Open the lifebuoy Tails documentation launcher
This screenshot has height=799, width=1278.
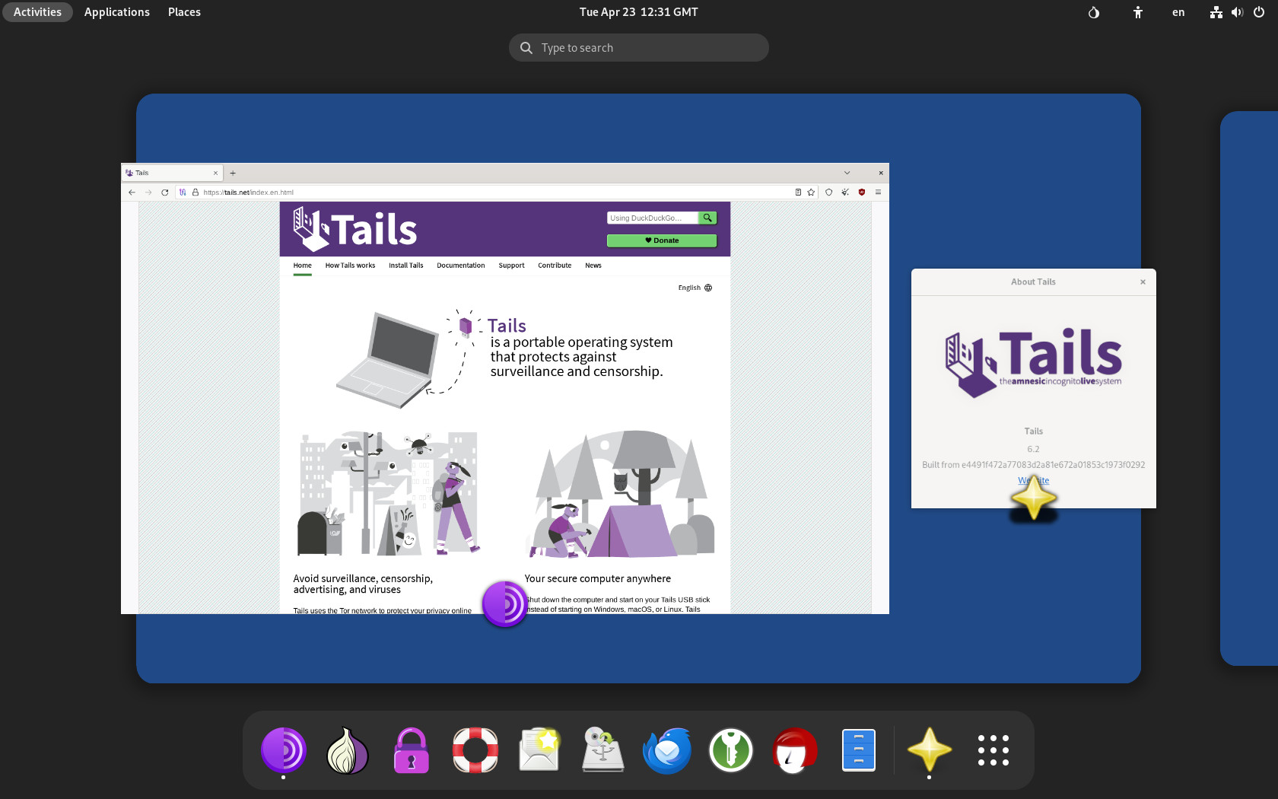coord(475,750)
